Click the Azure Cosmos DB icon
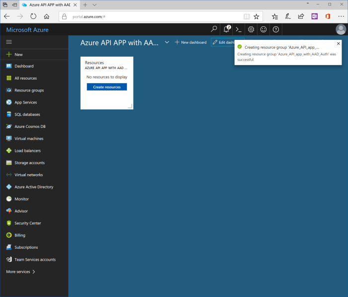Image resolution: width=348 pixels, height=297 pixels. (x=9, y=126)
